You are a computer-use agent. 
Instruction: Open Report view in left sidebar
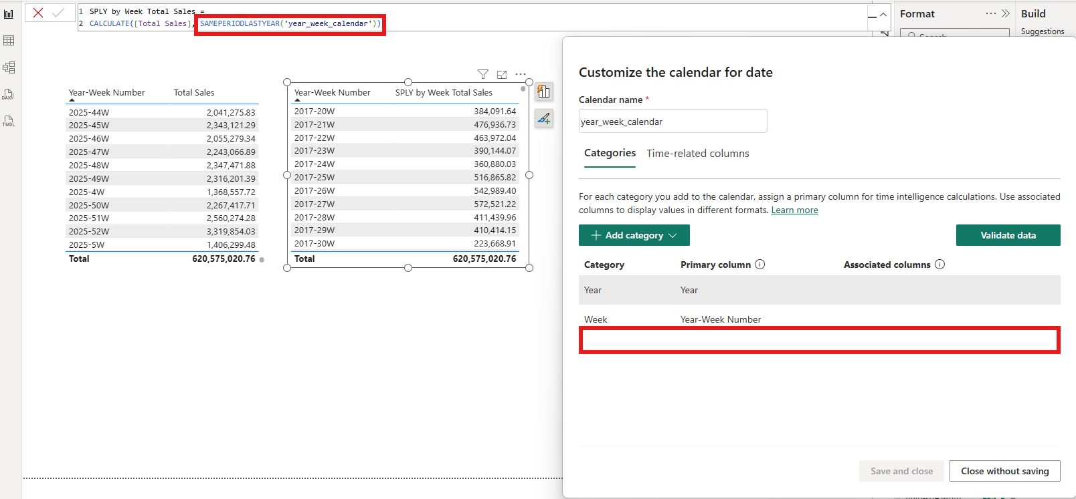click(x=9, y=14)
